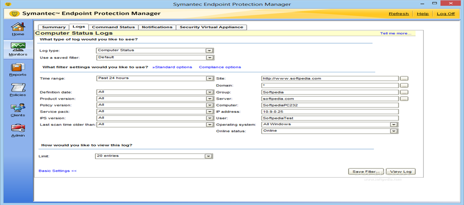The width and height of the screenshot is (464, 205).
Task: Expand the Log type dropdown
Action: (x=209, y=51)
